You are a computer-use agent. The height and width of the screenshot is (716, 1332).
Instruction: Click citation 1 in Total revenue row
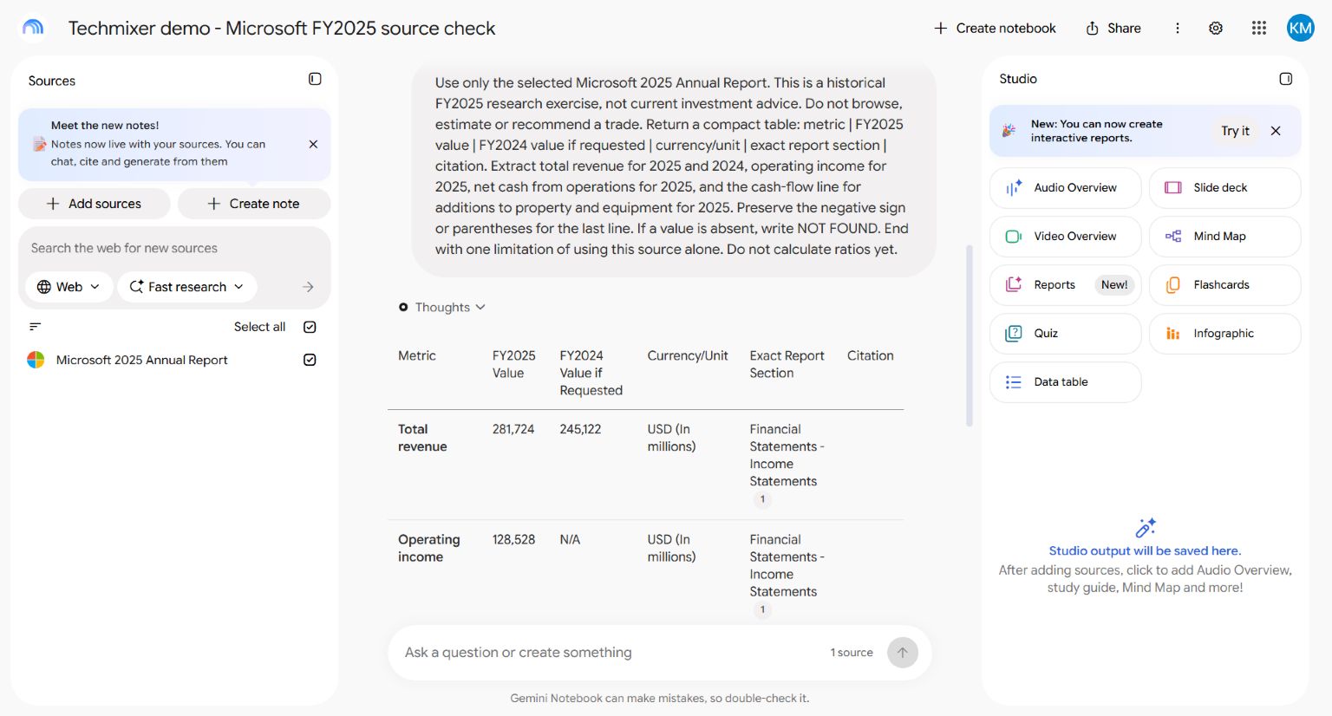(762, 499)
